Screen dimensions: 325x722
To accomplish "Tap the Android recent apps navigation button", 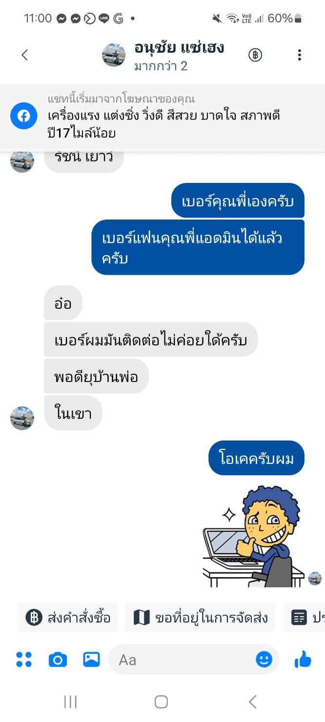I will click(71, 702).
